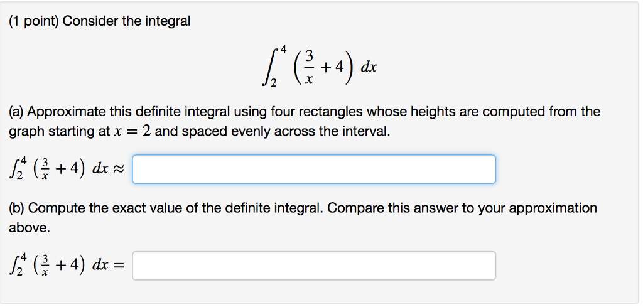Image resolution: width=643 pixels, height=307 pixels.
Task: Click the lower limit 2 of the large integral
Action: pyautogui.click(x=274, y=83)
